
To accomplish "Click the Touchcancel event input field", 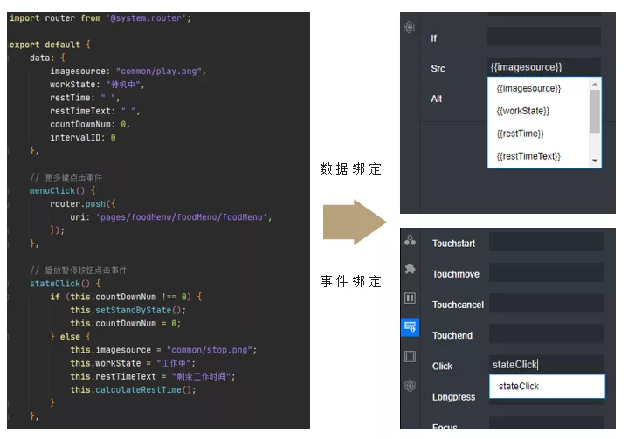I will [x=546, y=304].
